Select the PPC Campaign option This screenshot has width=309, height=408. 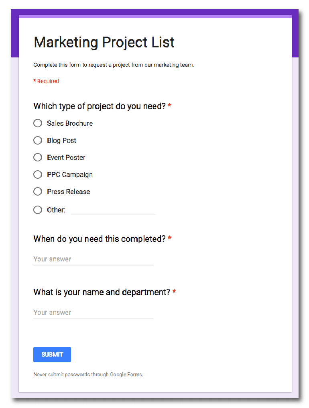pos(38,175)
